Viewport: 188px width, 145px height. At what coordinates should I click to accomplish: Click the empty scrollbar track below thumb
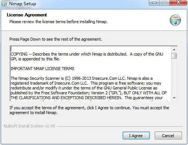click(x=174, y=77)
